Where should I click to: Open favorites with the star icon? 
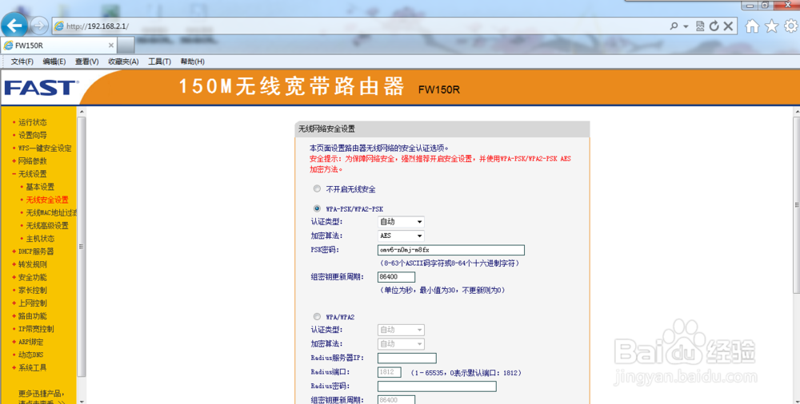(771, 26)
